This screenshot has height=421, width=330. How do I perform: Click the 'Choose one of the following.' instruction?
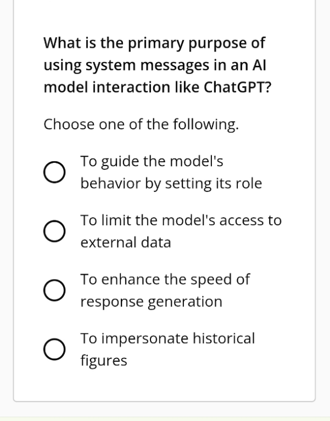[x=141, y=124]
